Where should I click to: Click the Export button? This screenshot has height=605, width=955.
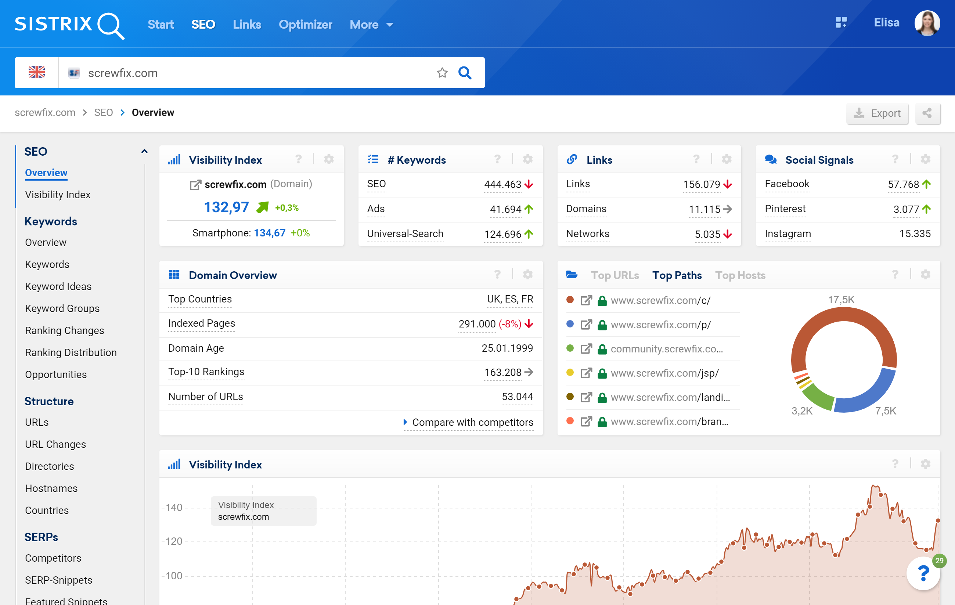coord(877,113)
